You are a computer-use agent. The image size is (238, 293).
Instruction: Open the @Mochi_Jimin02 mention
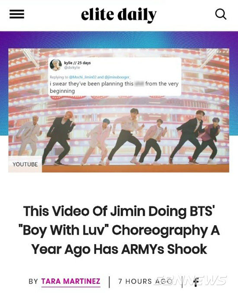point(83,77)
